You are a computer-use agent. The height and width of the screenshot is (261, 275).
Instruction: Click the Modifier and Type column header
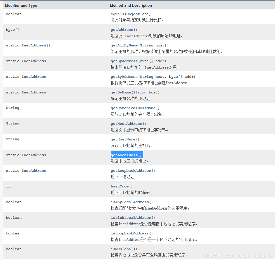tap(21, 5)
